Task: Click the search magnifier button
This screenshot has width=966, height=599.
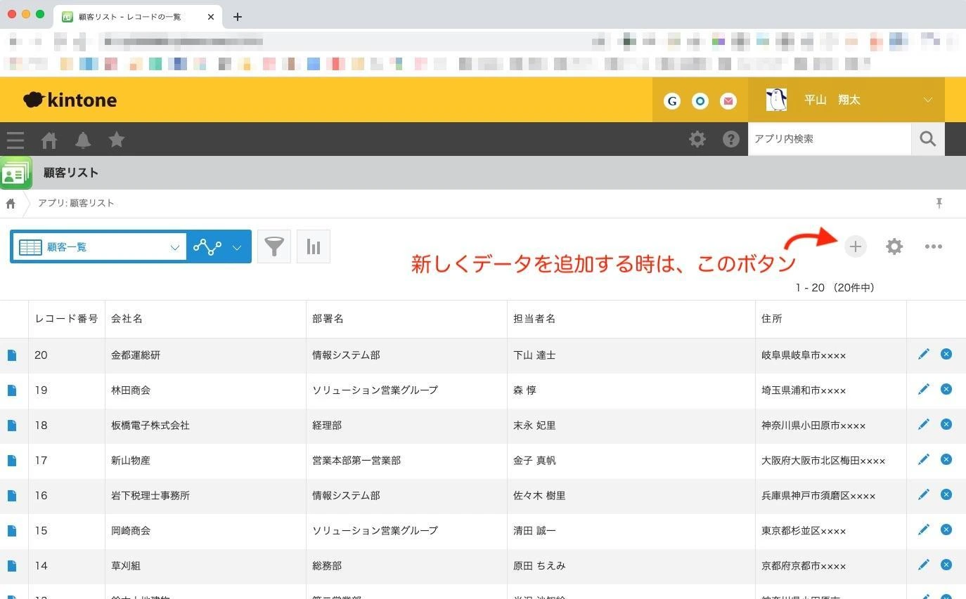Action: 928,139
